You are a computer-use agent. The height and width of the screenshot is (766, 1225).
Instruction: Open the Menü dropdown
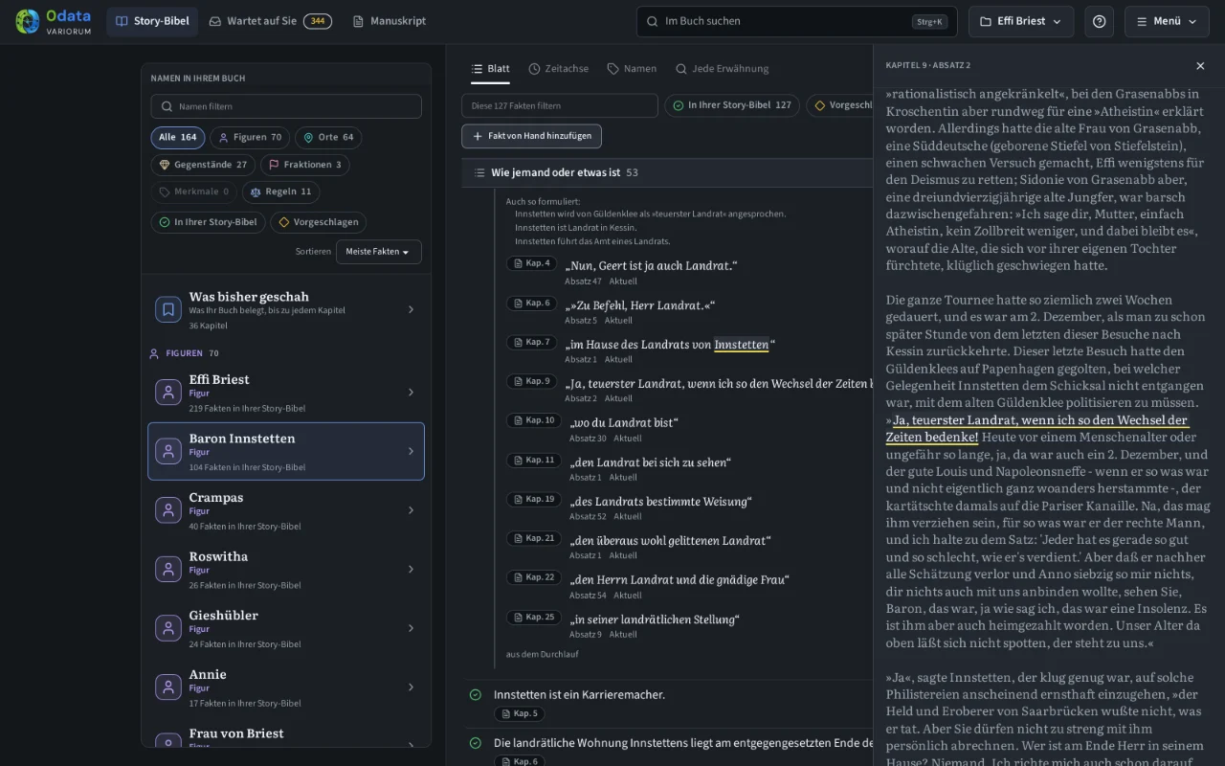(1167, 21)
